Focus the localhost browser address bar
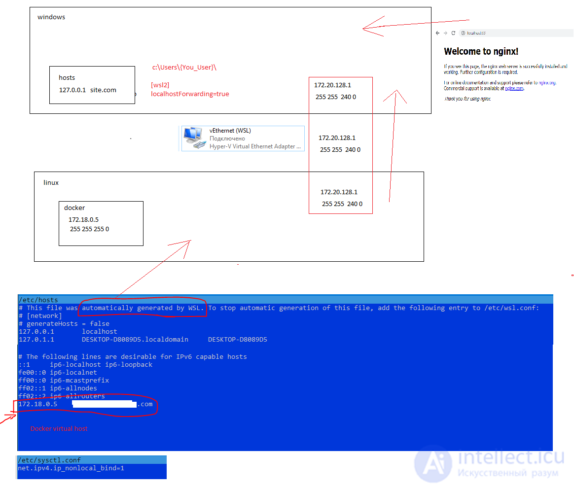This screenshot has height=489, width=574. tap(516, 33)
